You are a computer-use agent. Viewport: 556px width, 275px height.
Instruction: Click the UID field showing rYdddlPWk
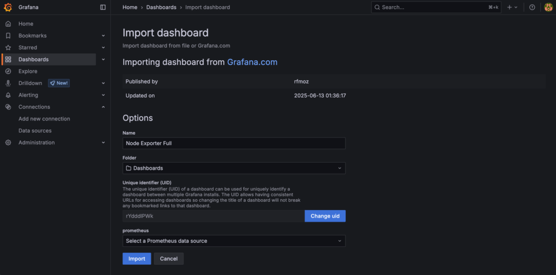(213, 216)
